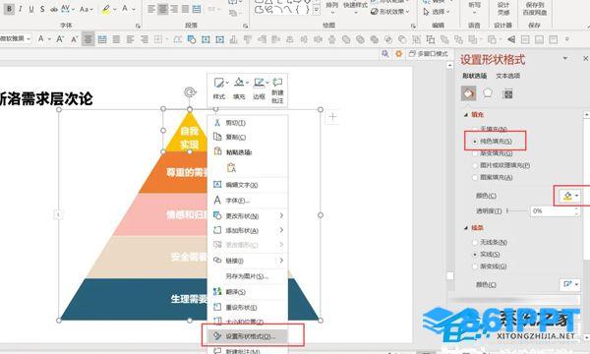This screenshot has height=354, width=590.
Task: Select picture or texture fill radio
Action: 501,165
